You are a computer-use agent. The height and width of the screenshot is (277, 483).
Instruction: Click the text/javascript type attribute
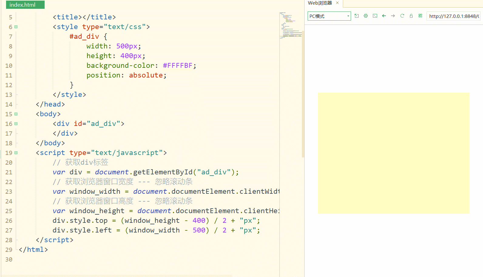pos(116,153)
